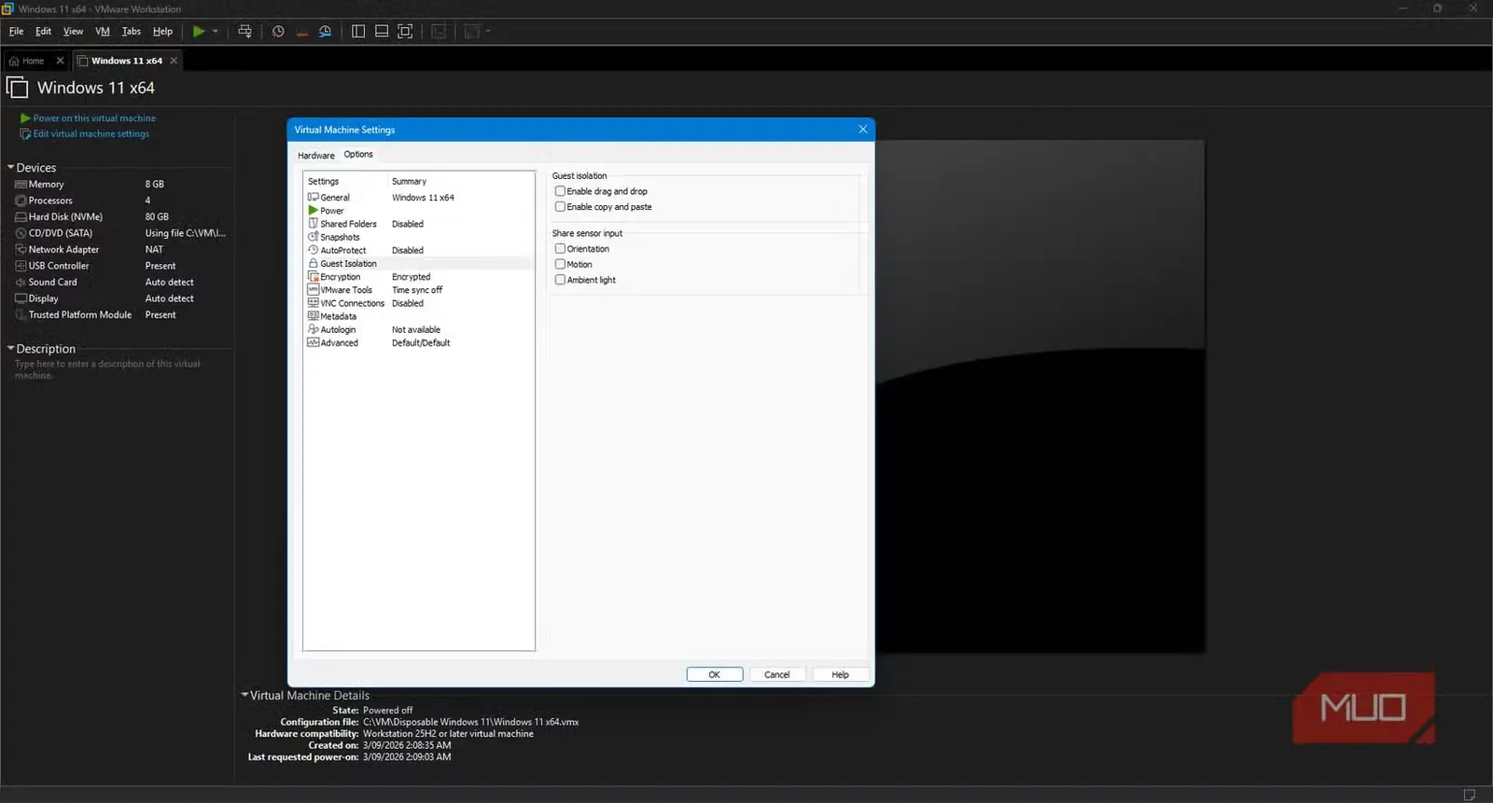Click OK in Virtual Machine Settings
The image size is (1493, 803).
pyautogui.click(x=715, y=674)
